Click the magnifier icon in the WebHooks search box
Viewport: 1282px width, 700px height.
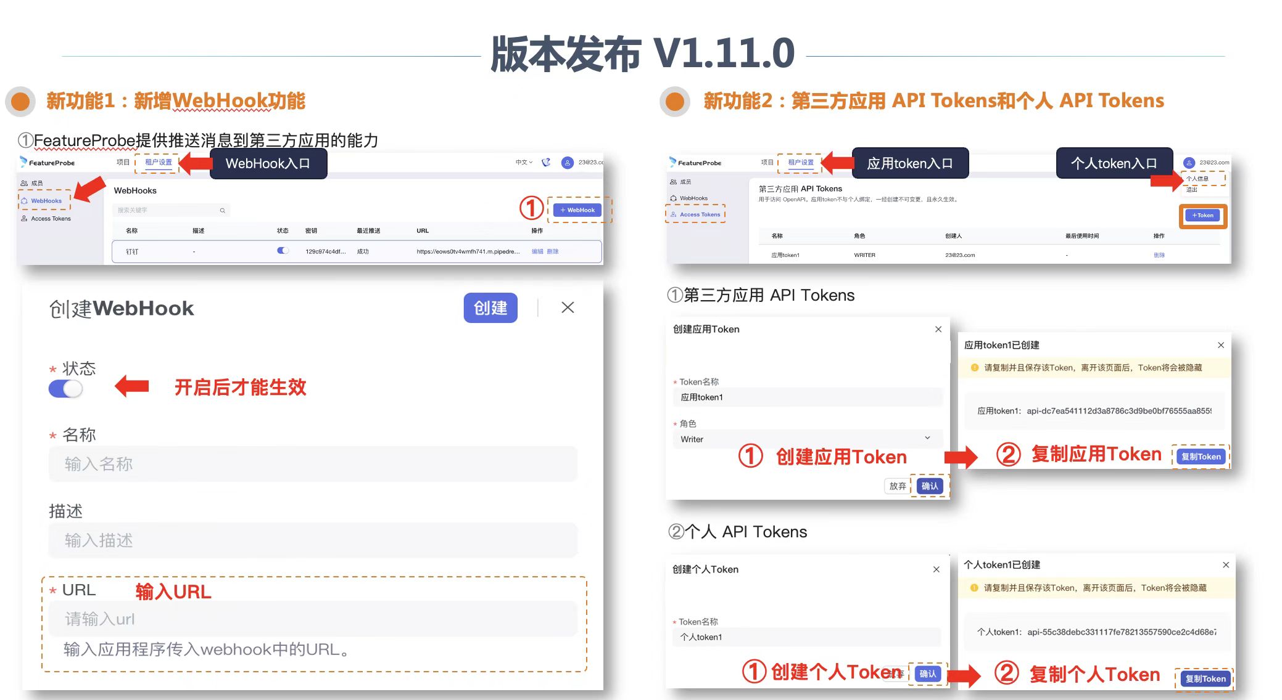pos(223,210)
